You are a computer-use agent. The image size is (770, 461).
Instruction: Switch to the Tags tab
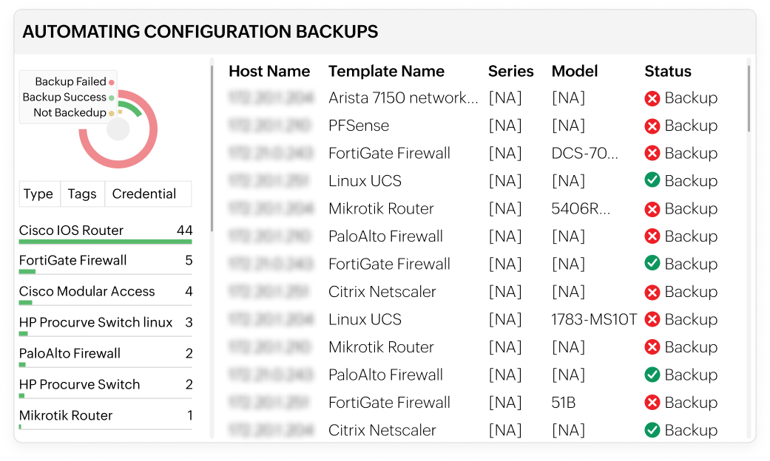pyautogui.click(x=82, y=194)
